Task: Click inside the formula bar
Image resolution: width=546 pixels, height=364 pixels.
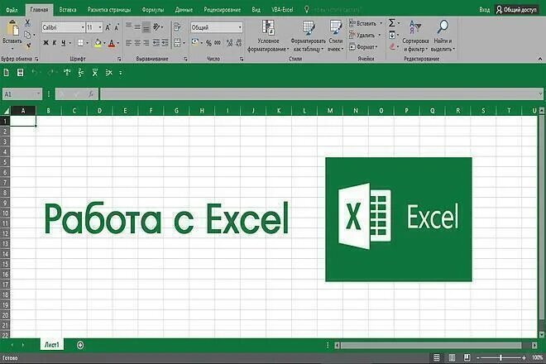Action: click(x=321, y=94)
